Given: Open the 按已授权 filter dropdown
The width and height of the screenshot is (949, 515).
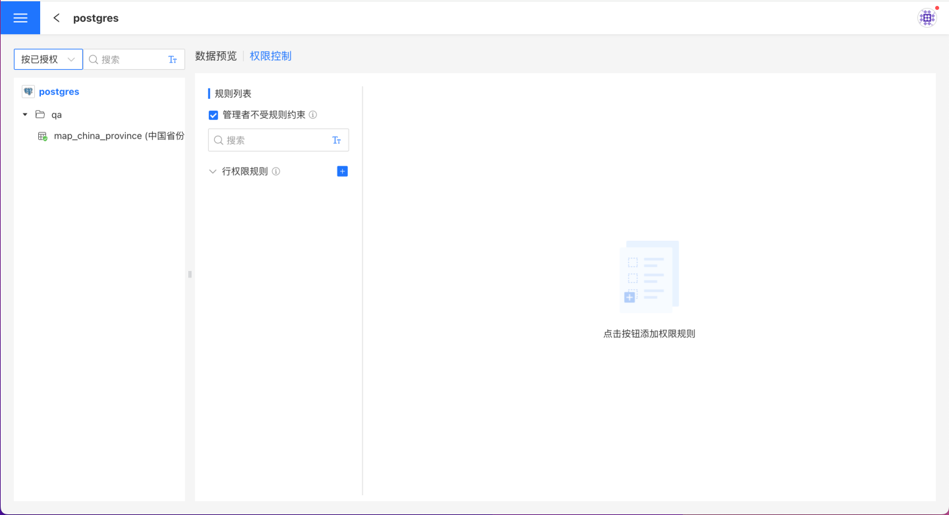Looking at the screenshot, I should (48, 59).
